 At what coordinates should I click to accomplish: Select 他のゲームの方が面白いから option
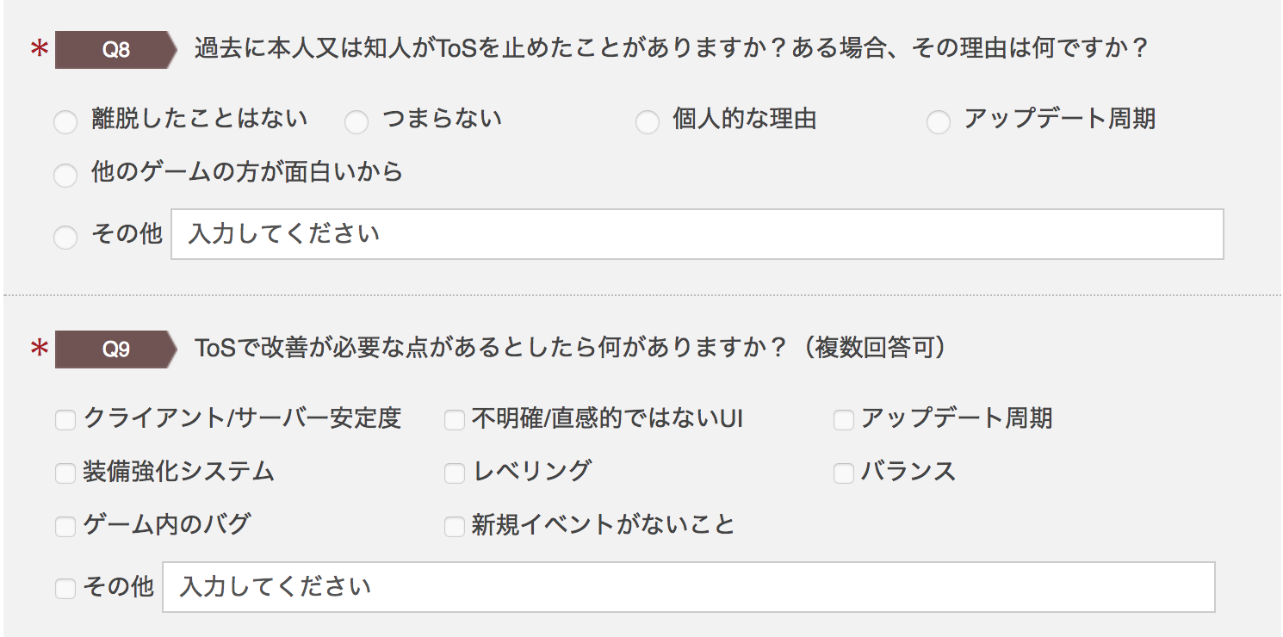click(x=65, y=176)
